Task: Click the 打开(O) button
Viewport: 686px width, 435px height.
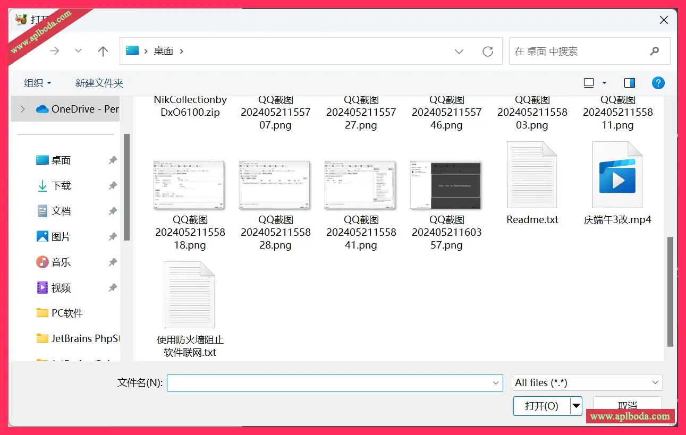Action: point(541,406)
